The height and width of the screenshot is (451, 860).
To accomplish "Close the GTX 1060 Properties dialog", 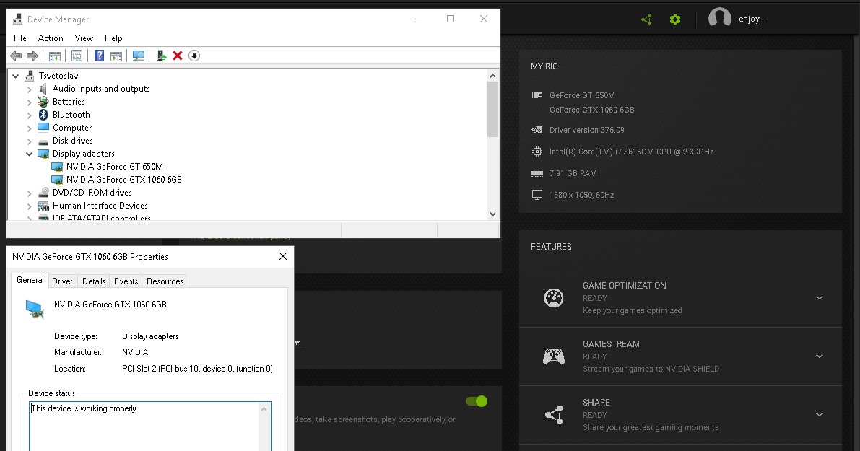I will pyautogui.click(x=283, y=256).
